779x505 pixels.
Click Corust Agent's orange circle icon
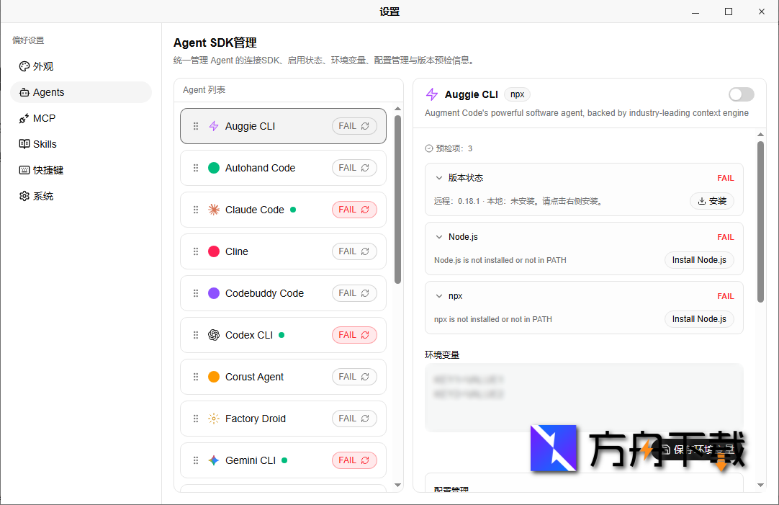point(214,377)
